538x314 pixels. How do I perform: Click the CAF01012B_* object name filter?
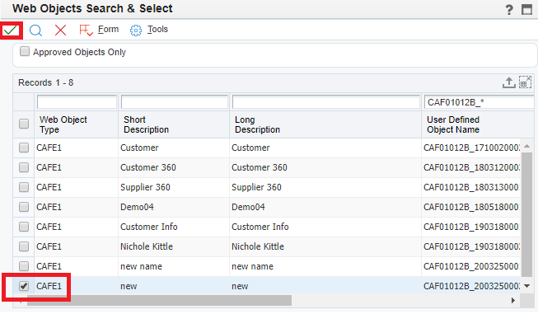479,102
